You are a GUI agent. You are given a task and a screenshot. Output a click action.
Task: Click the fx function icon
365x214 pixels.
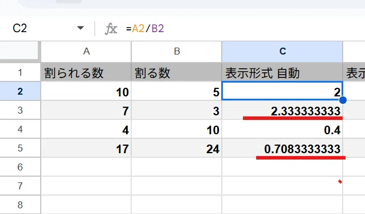[x=111, y=29]
